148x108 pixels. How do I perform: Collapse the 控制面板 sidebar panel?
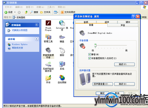point(37,25)
